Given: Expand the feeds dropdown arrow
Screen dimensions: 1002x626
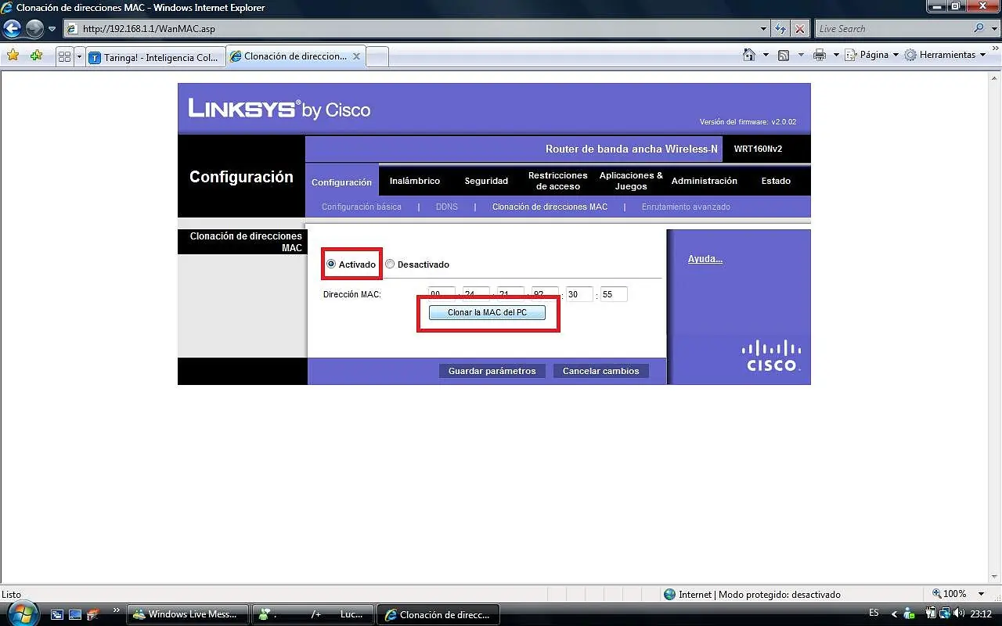Looking at the screenshot, I should click(801, 55).
